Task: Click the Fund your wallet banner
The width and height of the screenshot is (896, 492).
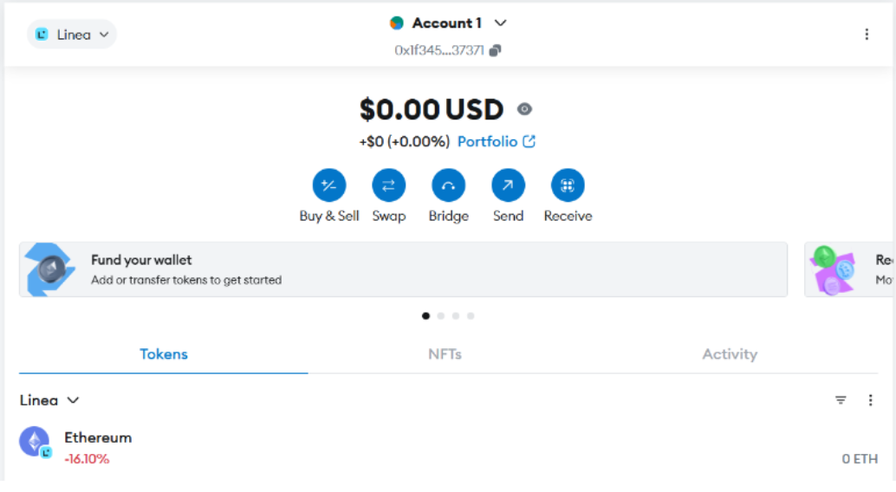Action: (x=403, y=269)
